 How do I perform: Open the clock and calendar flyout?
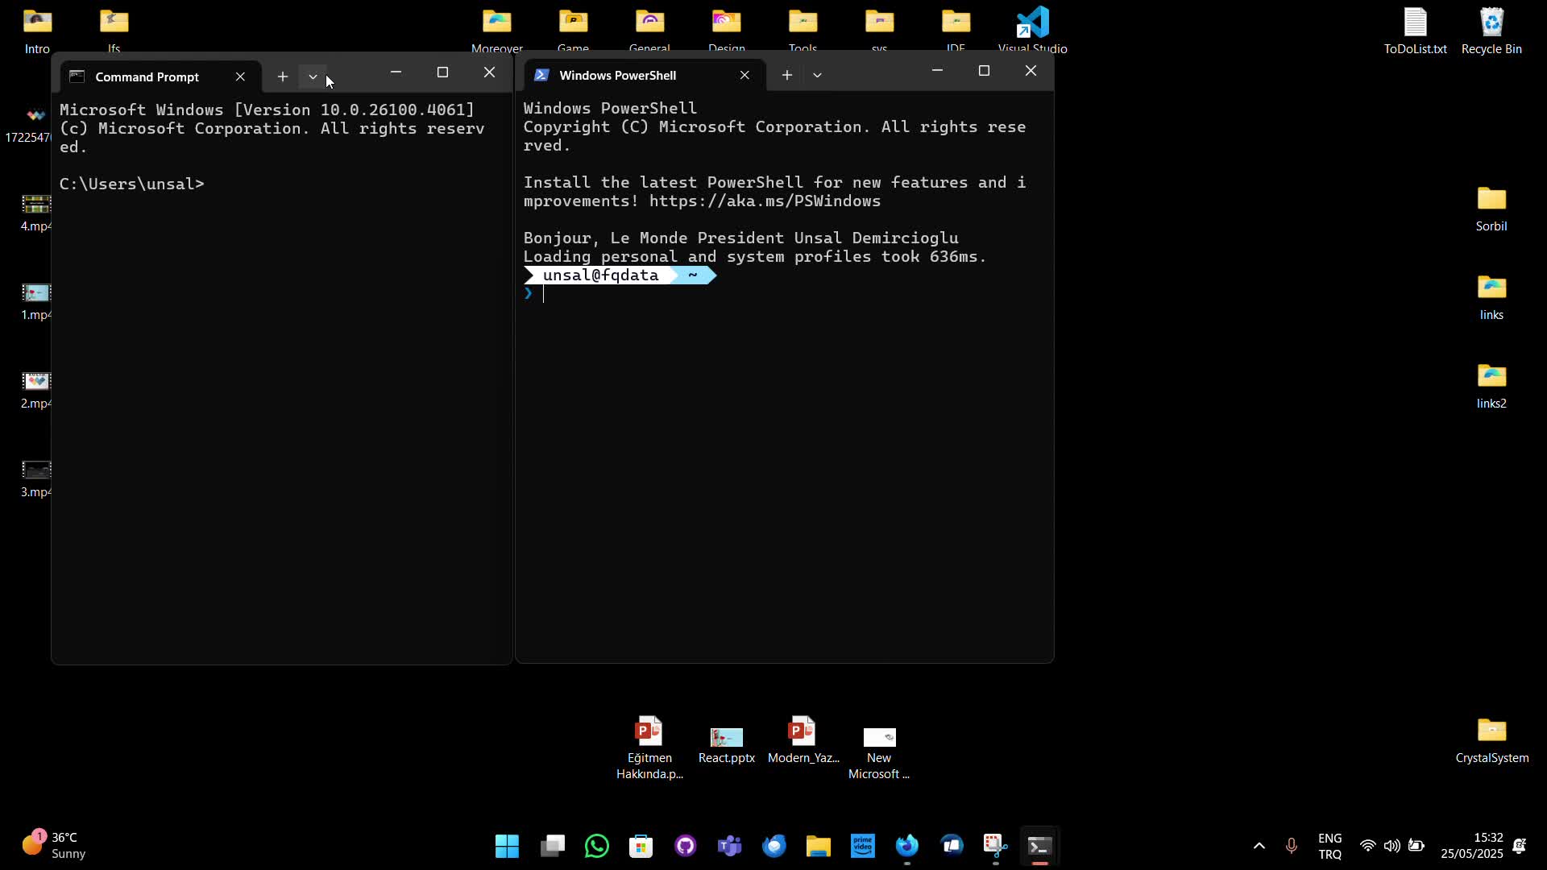(x=1472, y=846)
